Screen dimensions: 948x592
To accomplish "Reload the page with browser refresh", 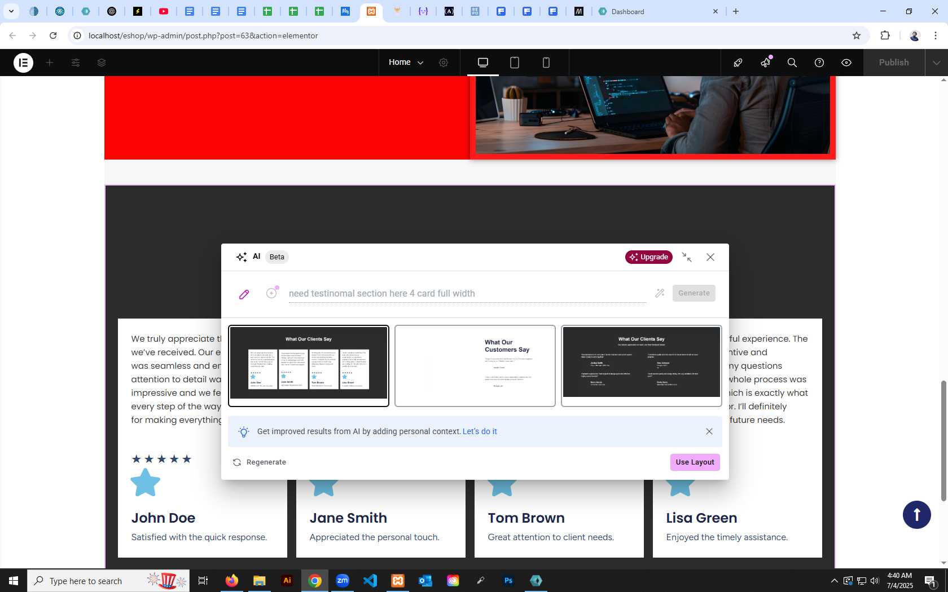I will [x=53, y=36].
